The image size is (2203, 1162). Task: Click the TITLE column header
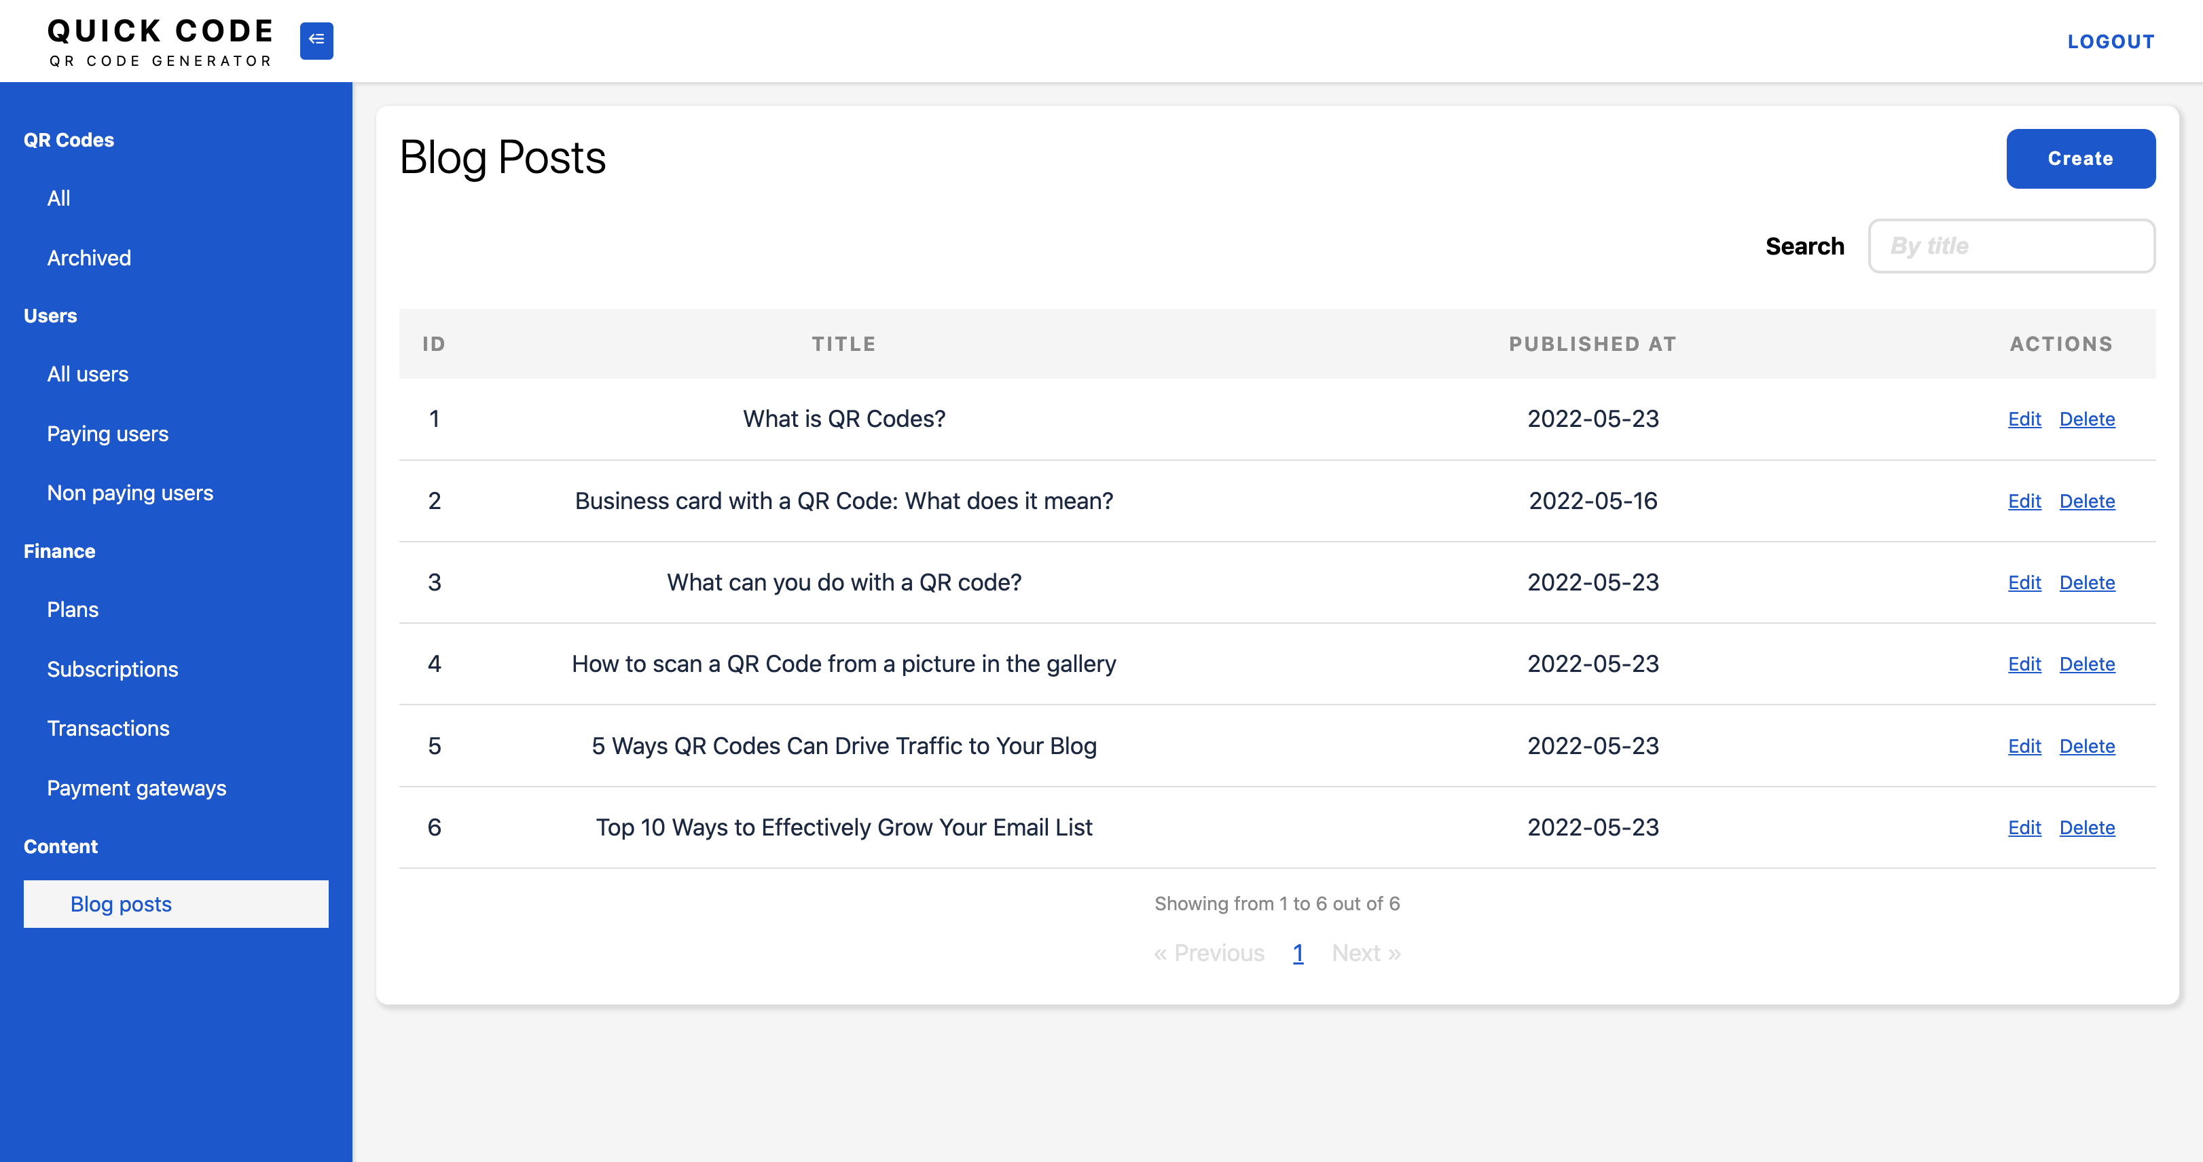click(843, 343)
